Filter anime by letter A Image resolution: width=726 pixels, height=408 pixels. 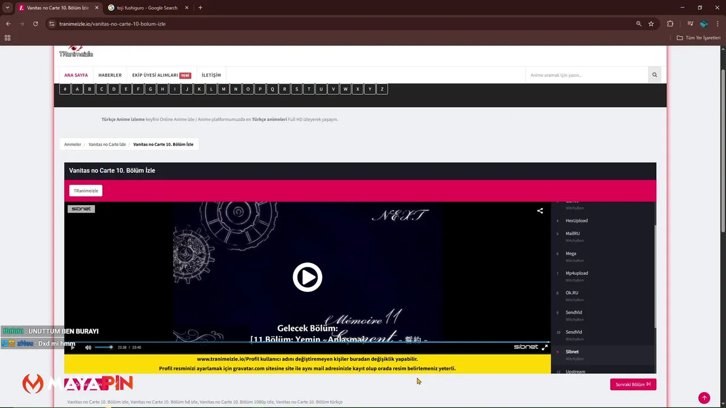pyautogui.click(x=77, y=89)
